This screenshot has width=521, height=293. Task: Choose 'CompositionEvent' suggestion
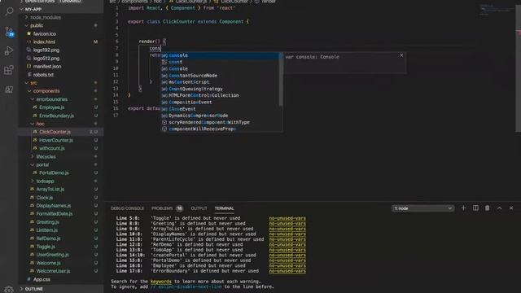point(220,102)
